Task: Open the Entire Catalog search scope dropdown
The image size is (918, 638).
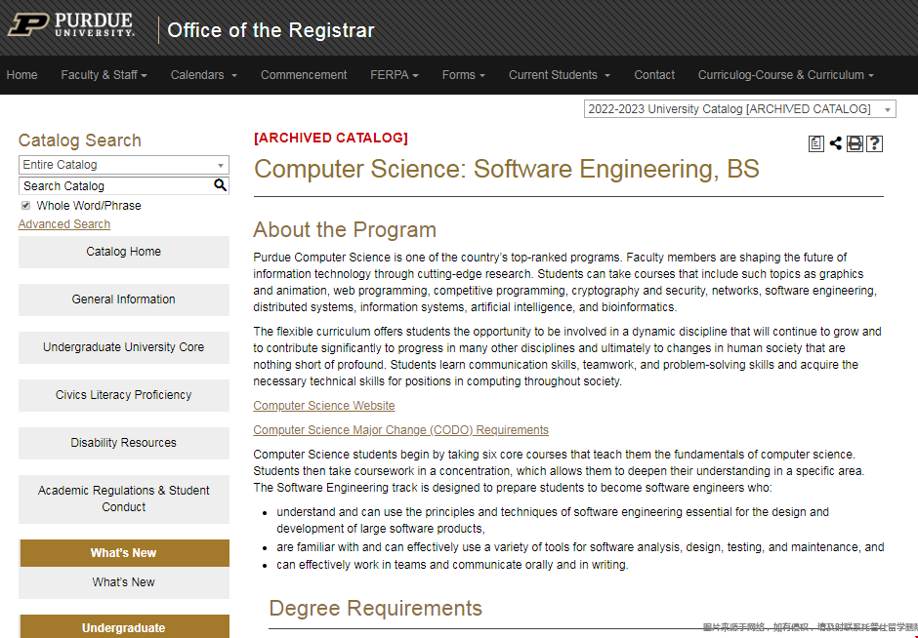Action: tap(123, 165)
